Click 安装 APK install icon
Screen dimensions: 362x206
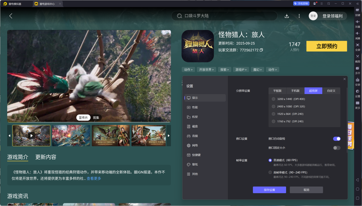[357, 82]
